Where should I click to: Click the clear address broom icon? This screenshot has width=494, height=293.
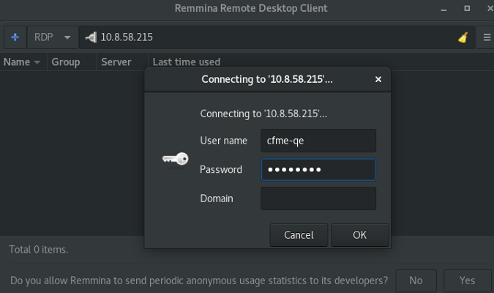click(x=463, y=37)
